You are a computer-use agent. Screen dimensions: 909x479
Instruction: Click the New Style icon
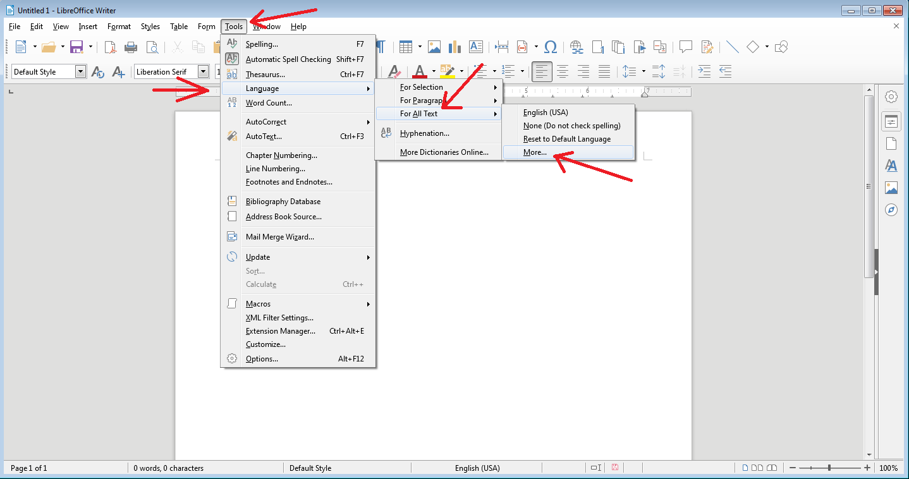click(x=118, y=72)
